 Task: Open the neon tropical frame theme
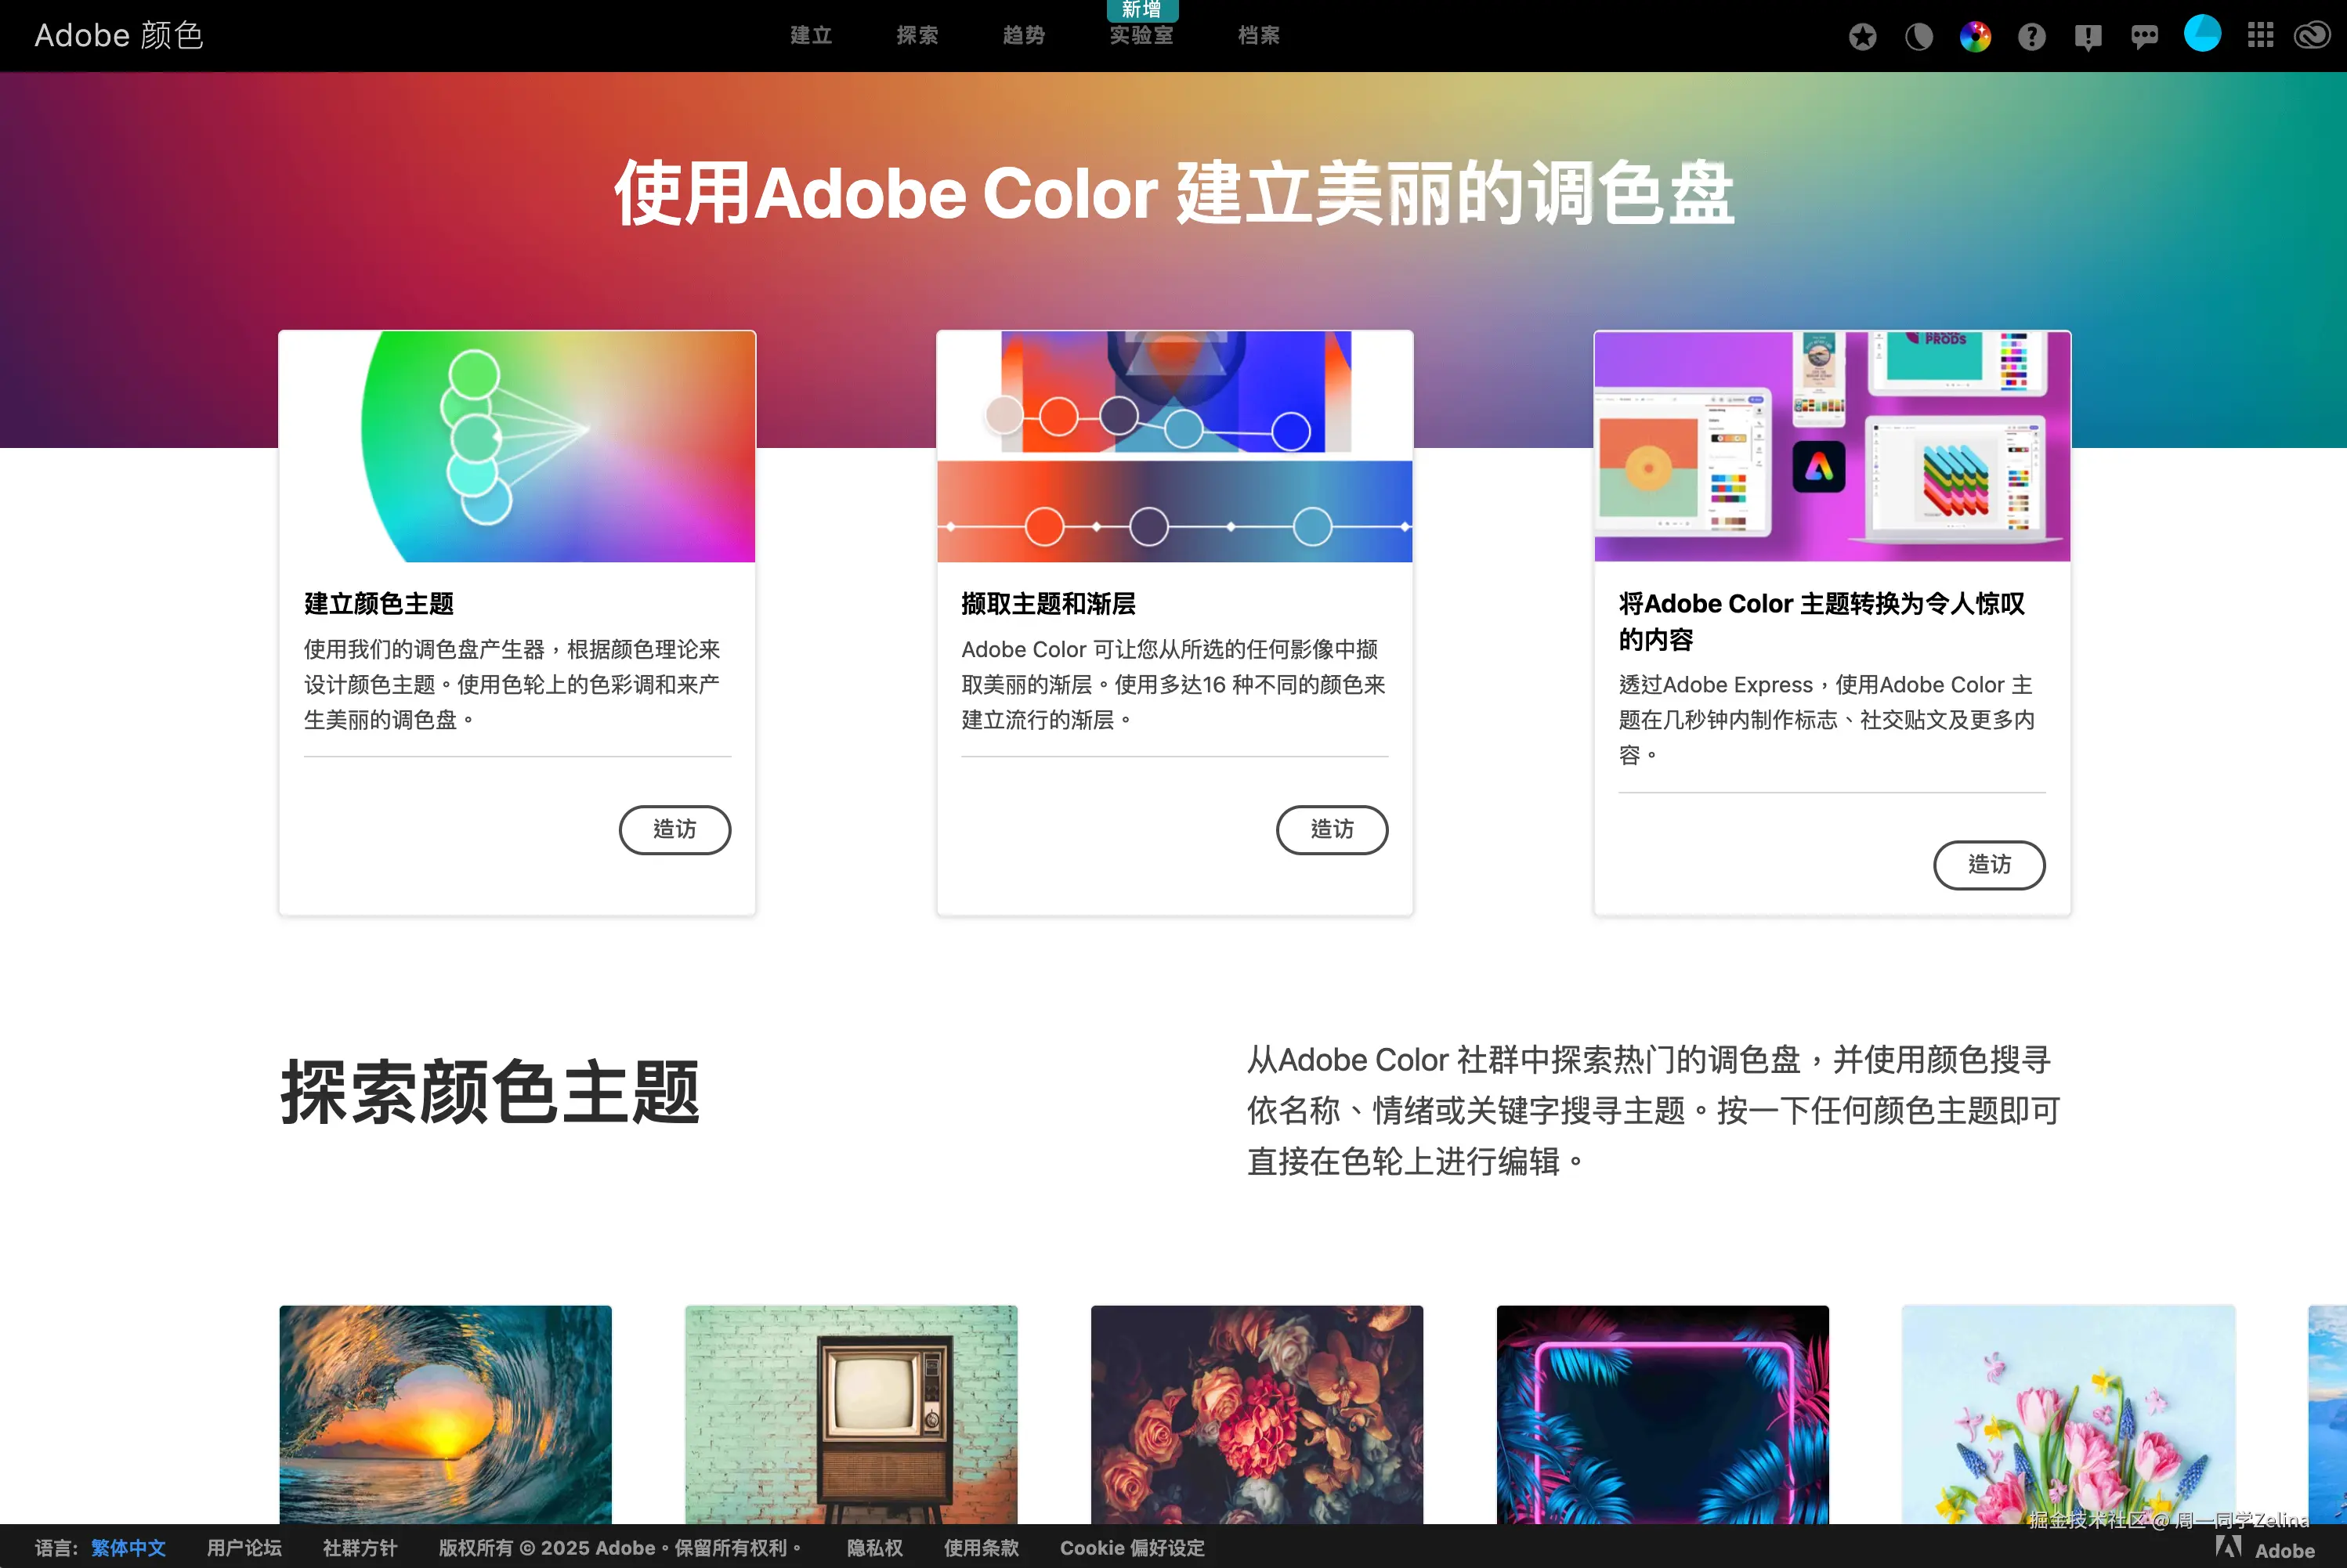[1663, 1415]
